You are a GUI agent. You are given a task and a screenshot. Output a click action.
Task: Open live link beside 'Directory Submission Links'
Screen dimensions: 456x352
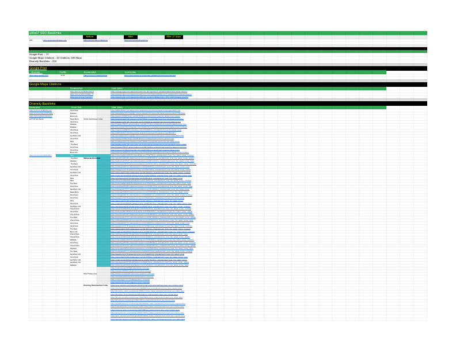(x=147, y=285)
